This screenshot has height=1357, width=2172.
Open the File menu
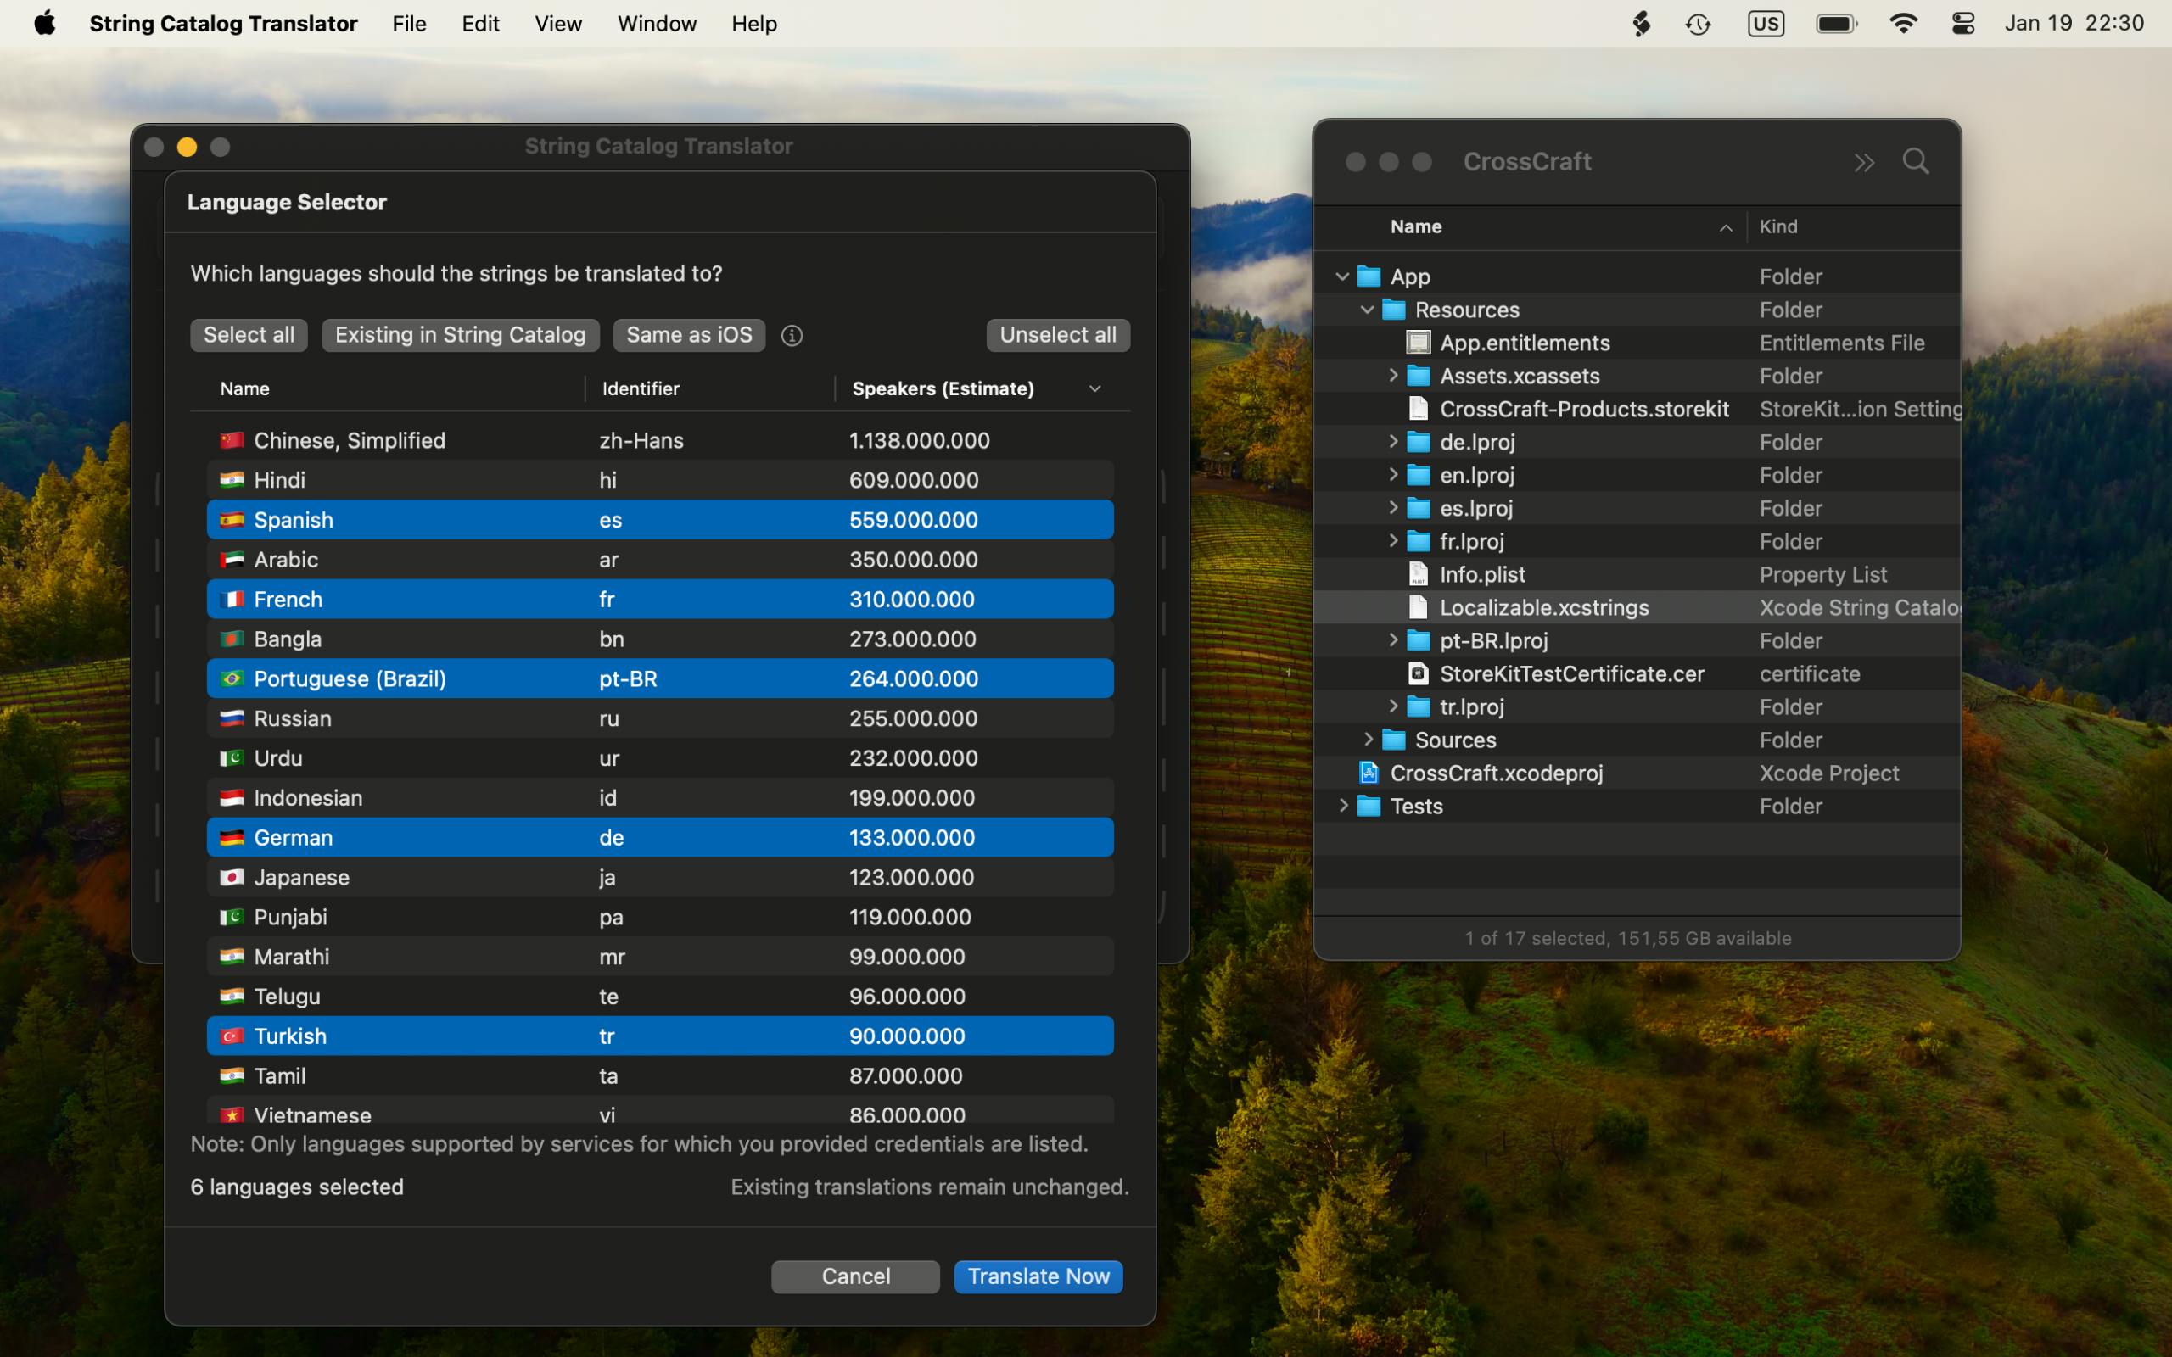coord(409,24)
